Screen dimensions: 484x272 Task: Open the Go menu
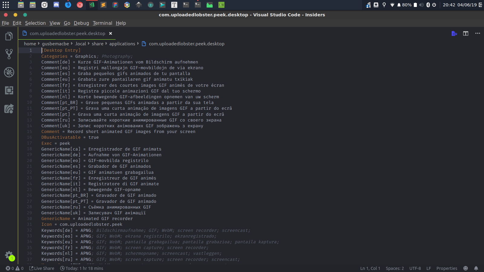(67, 23)
